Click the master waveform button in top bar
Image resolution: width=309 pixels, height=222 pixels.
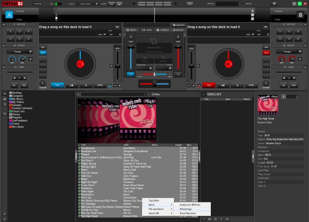click(x=190, y=4)
